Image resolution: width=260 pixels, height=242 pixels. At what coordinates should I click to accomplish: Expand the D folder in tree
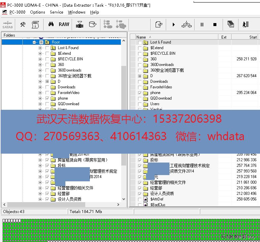[x=40, y=81]
